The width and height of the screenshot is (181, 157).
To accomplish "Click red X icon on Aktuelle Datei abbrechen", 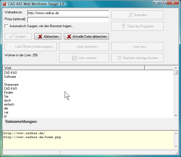I will pyautogui.click(x=69, y=36).
